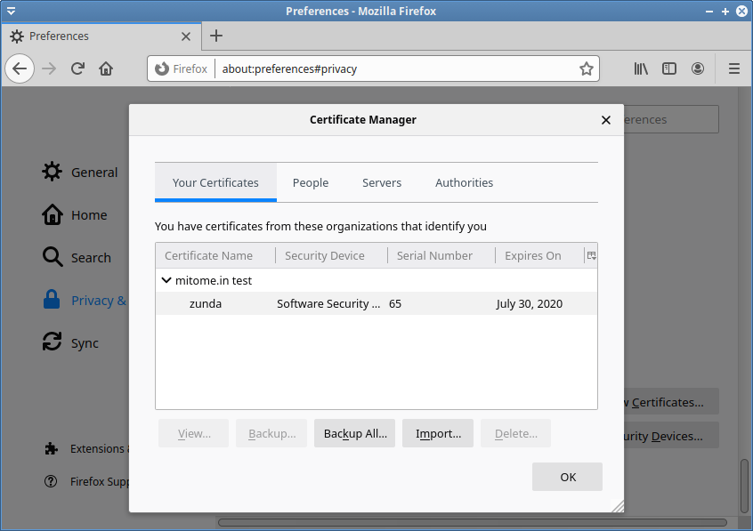Screen dimensions: 753x531
Task: Click the Firefox identity icon in URL bar
Action: click(162, 68)
